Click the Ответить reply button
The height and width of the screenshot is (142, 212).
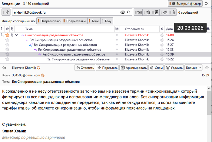[x=85, y=68]
